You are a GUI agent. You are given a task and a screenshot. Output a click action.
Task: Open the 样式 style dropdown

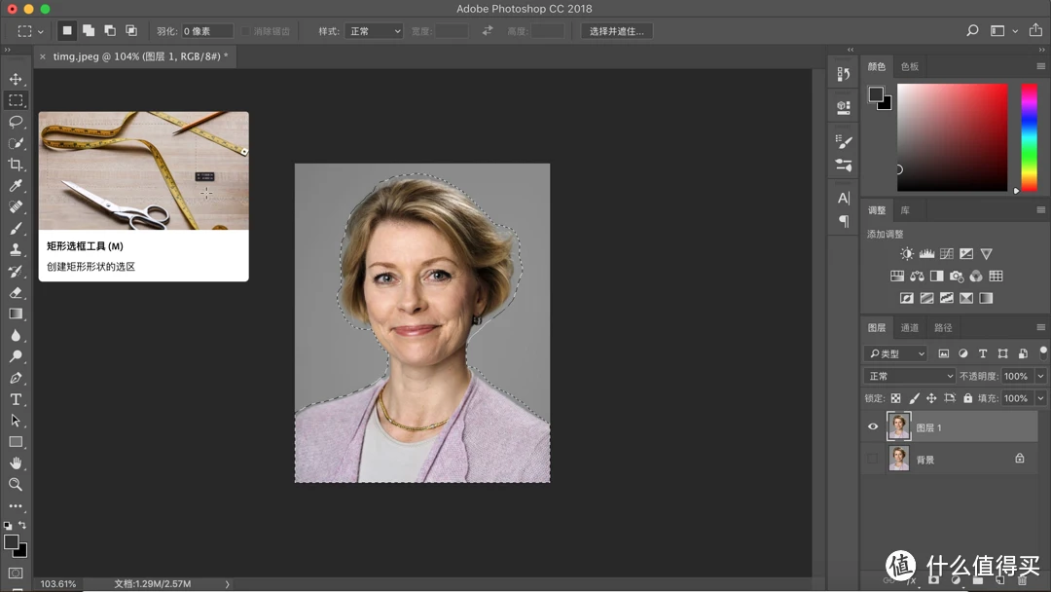coord(374,31)
